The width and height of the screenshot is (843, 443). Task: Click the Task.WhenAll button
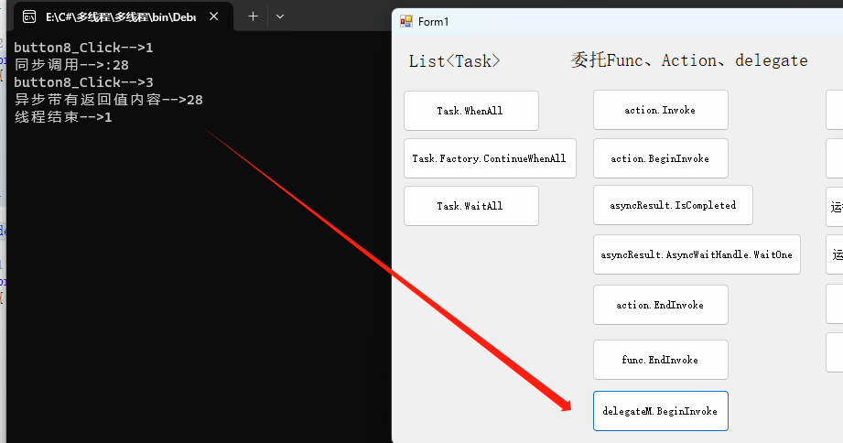[471, 111]
